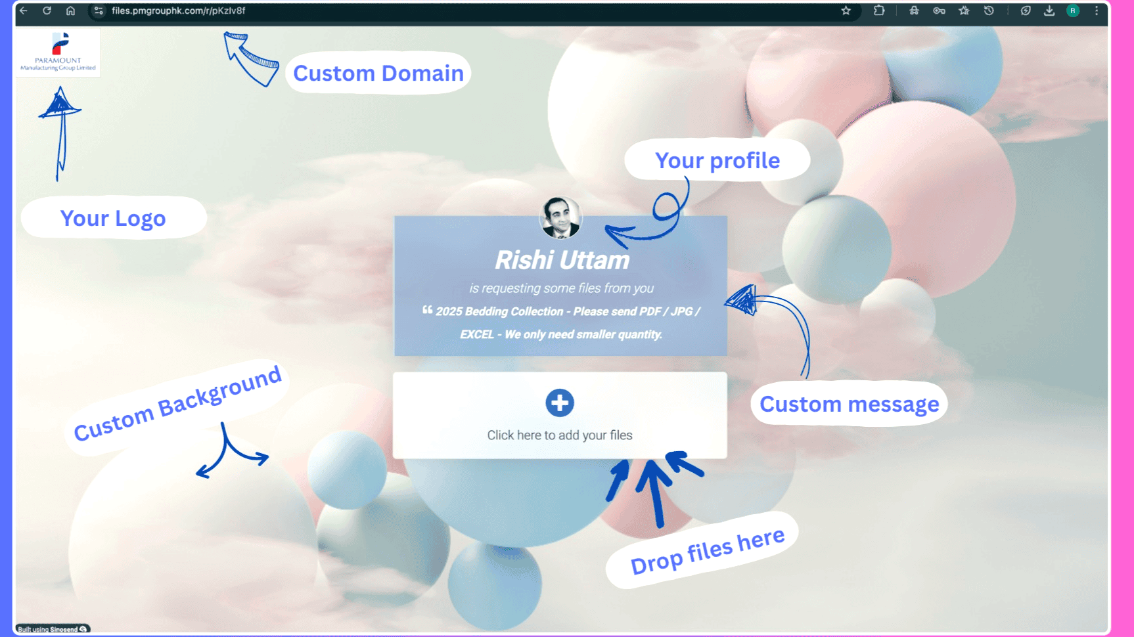Open the browsing history clock icon
1134x637 pixels.
click(989, 11)
